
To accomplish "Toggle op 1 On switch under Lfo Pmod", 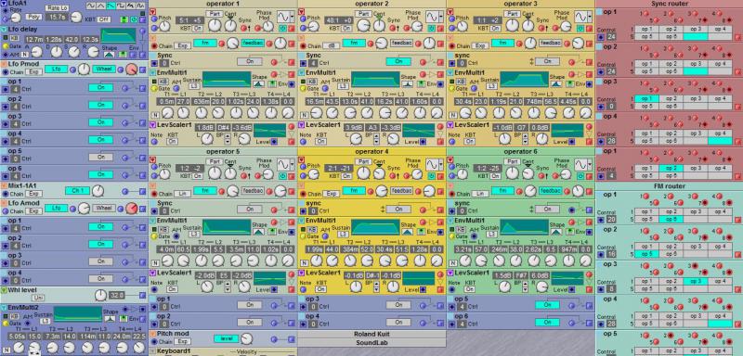I will [x=101, y=87].
